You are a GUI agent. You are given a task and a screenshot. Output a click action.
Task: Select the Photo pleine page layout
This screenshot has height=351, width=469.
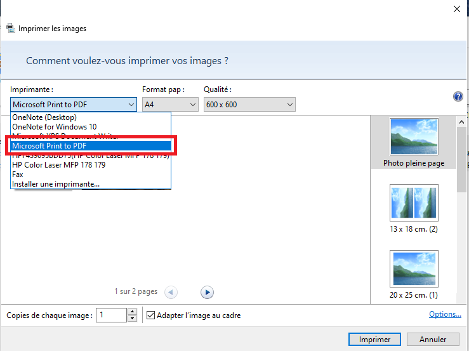tap(413, 142)
